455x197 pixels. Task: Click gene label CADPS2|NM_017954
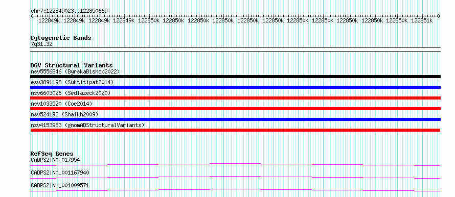tap(55, 160)
